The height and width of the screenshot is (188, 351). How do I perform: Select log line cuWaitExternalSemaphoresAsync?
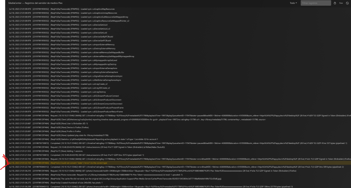(x=65, y=80)
